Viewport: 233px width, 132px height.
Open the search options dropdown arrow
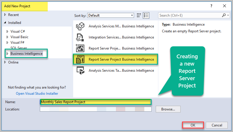(x=228, y=15)
